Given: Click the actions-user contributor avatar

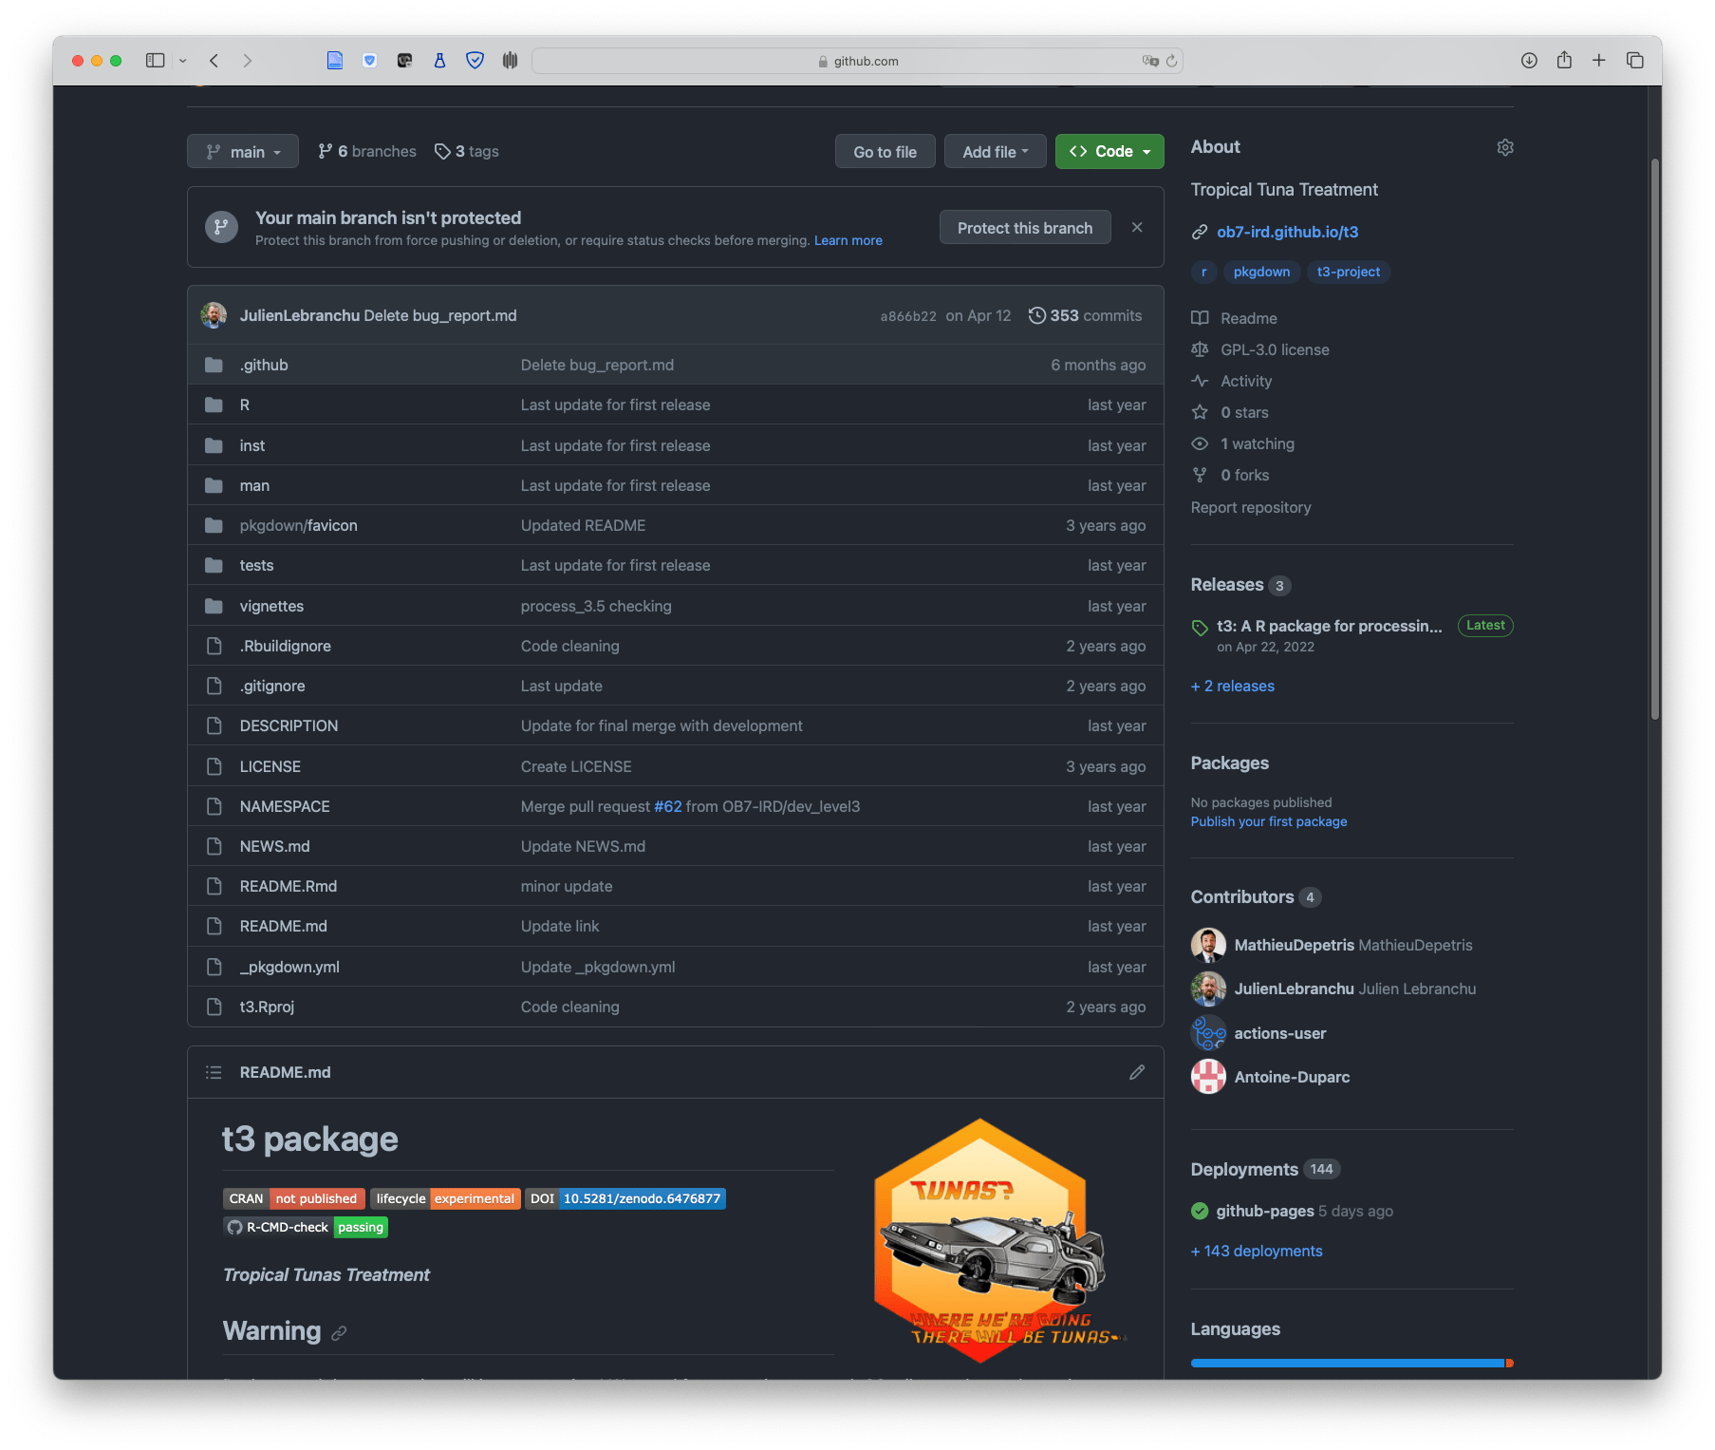Looking at the screenshot, I should [1208, 1033].
